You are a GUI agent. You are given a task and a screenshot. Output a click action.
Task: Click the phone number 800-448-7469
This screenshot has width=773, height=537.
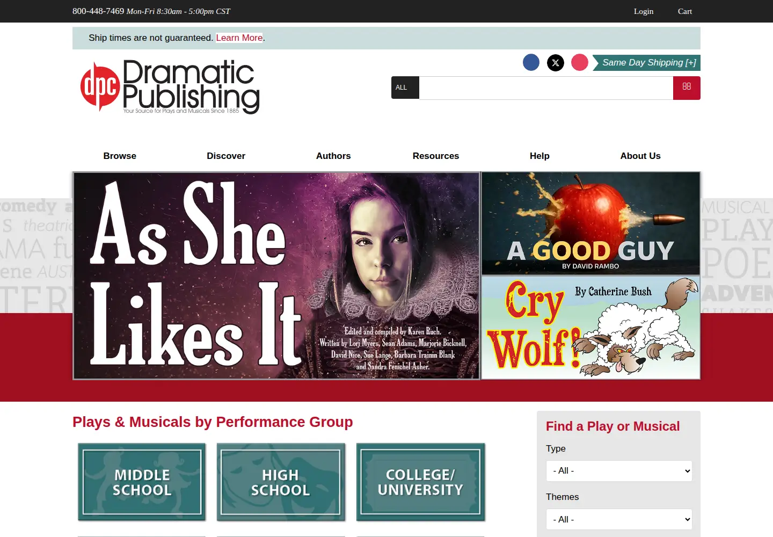click(98, 11)
